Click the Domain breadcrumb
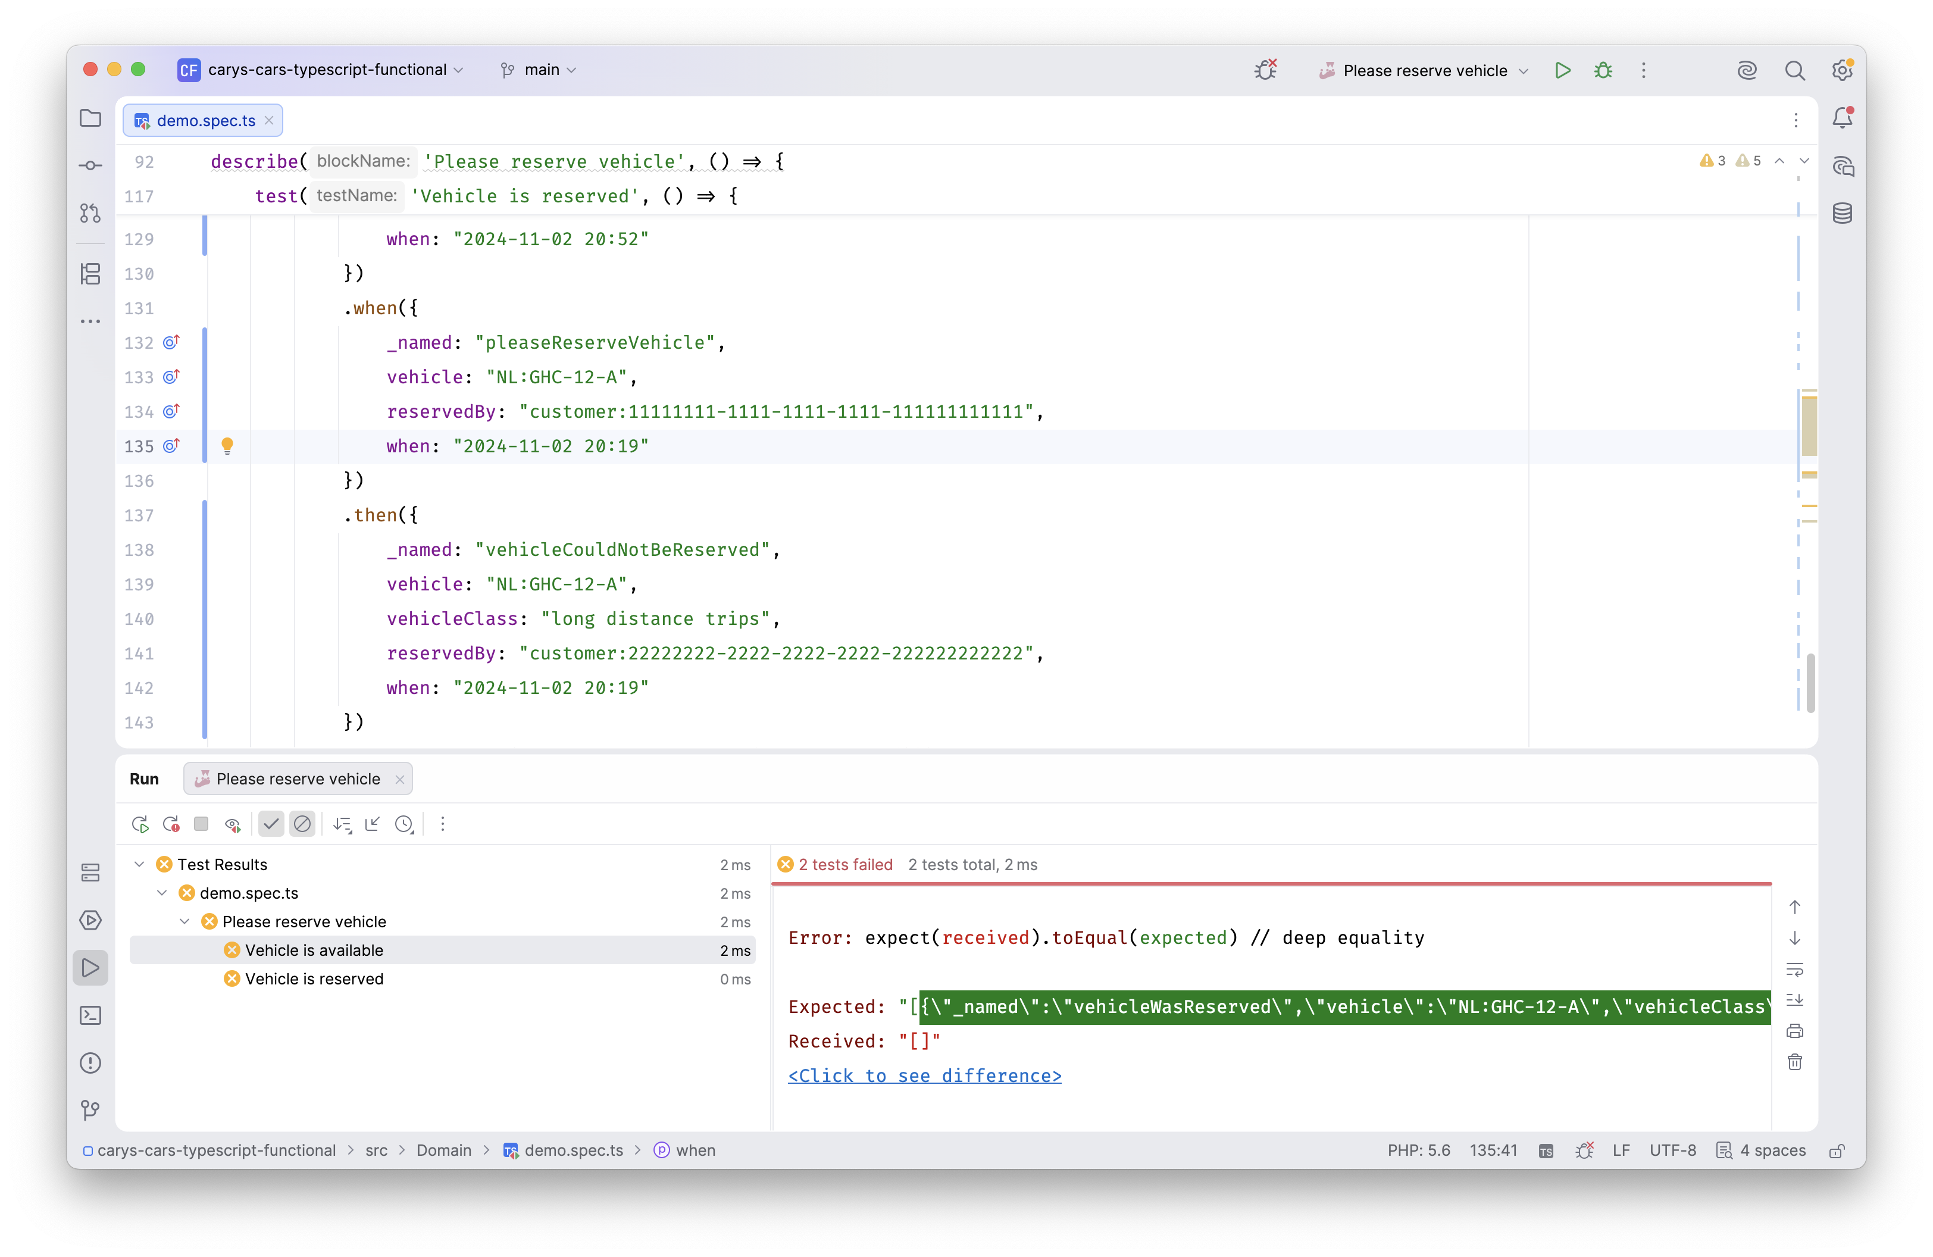This screenshot has width=1933, height=1257. [443, 1150]
